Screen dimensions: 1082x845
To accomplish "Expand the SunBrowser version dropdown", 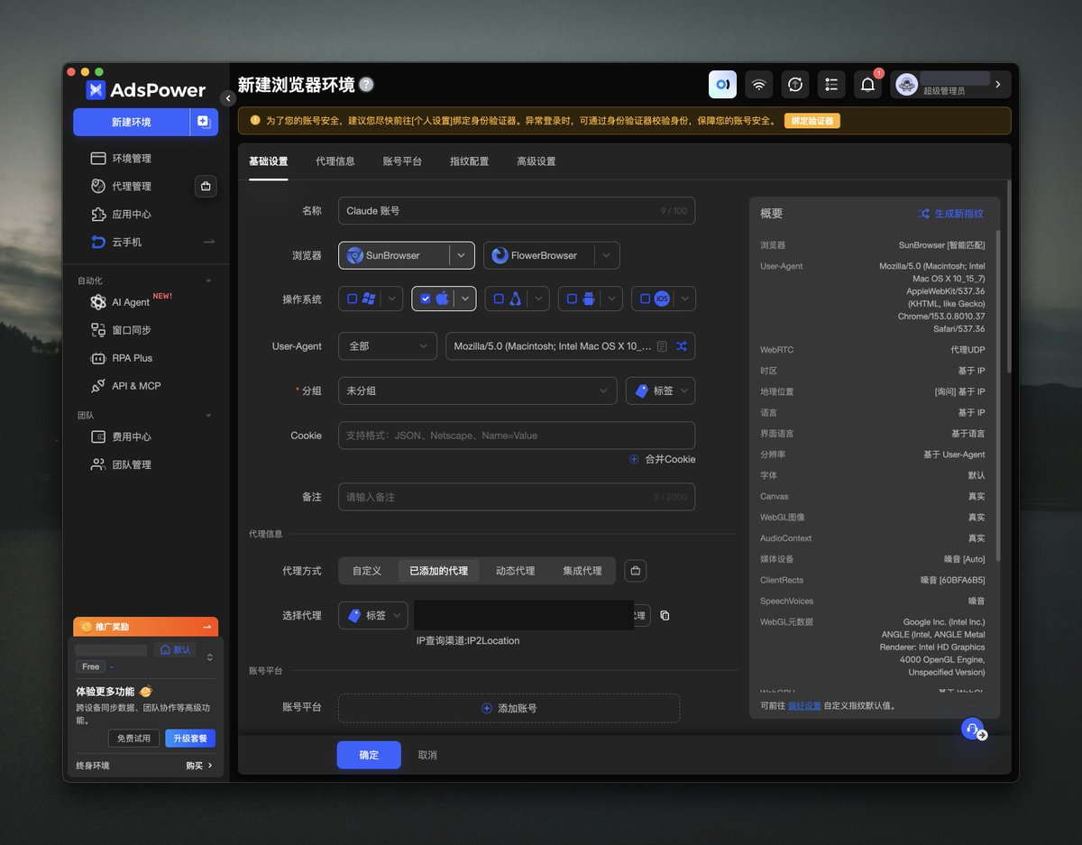I will pyautogui.click(x=461, y=255).
